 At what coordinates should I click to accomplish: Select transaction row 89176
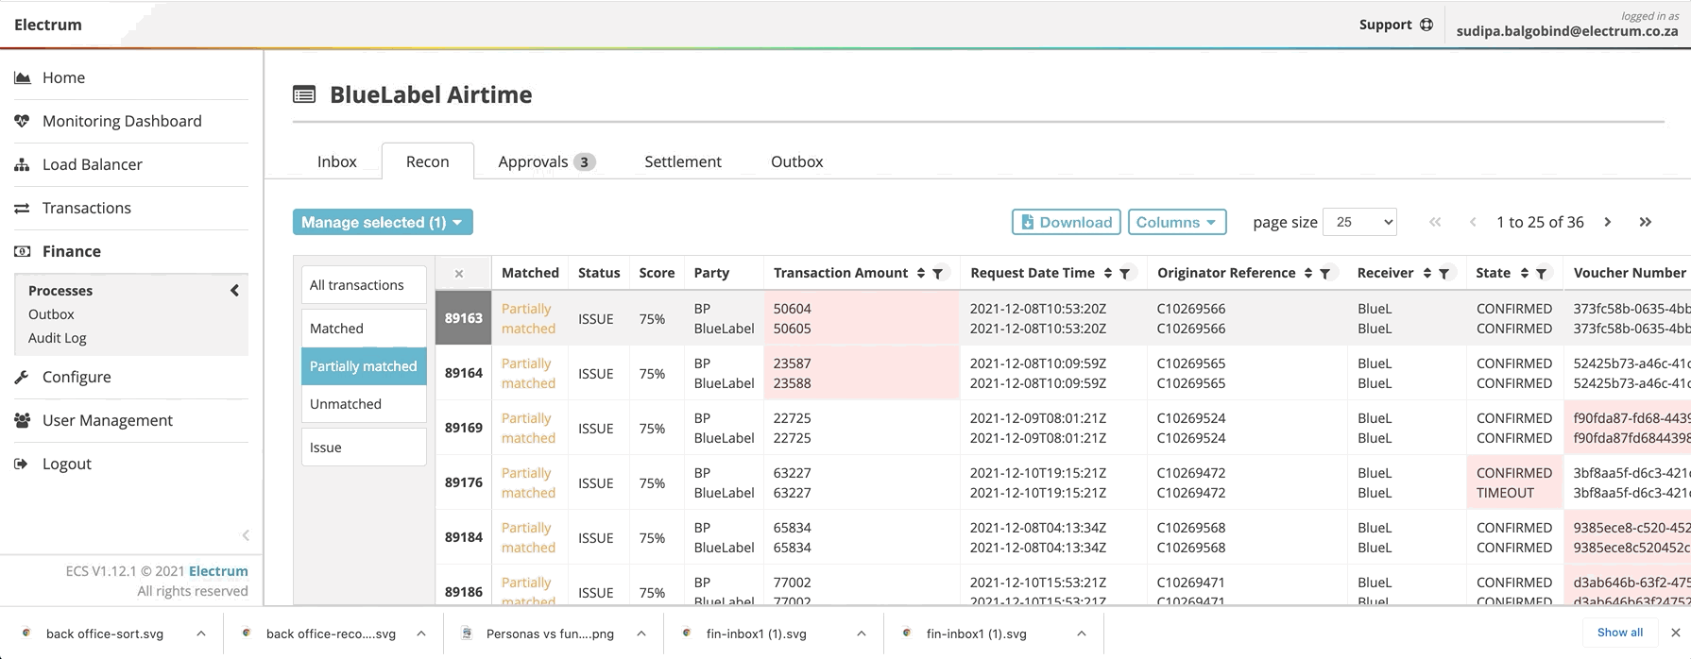[463, 482]
